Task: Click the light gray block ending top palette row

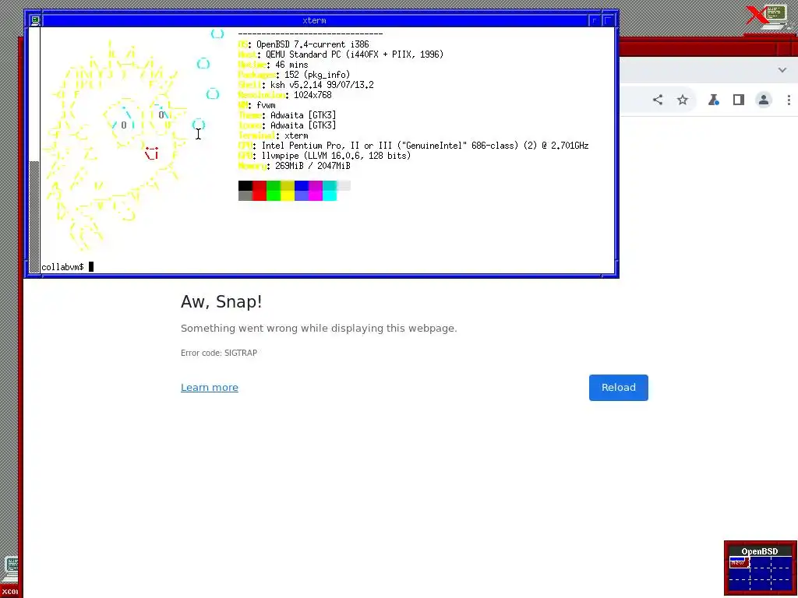Action: [344, 185]
